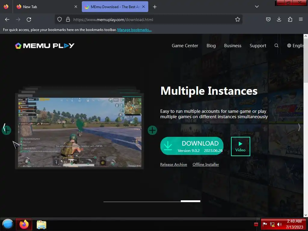
Task: Click the site security padlock icon
Action: (68, 19)
